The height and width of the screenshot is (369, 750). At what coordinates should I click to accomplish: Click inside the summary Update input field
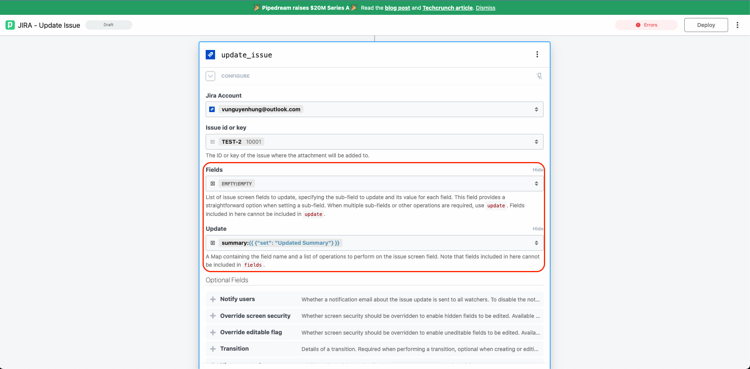click(x=391, y=242)
